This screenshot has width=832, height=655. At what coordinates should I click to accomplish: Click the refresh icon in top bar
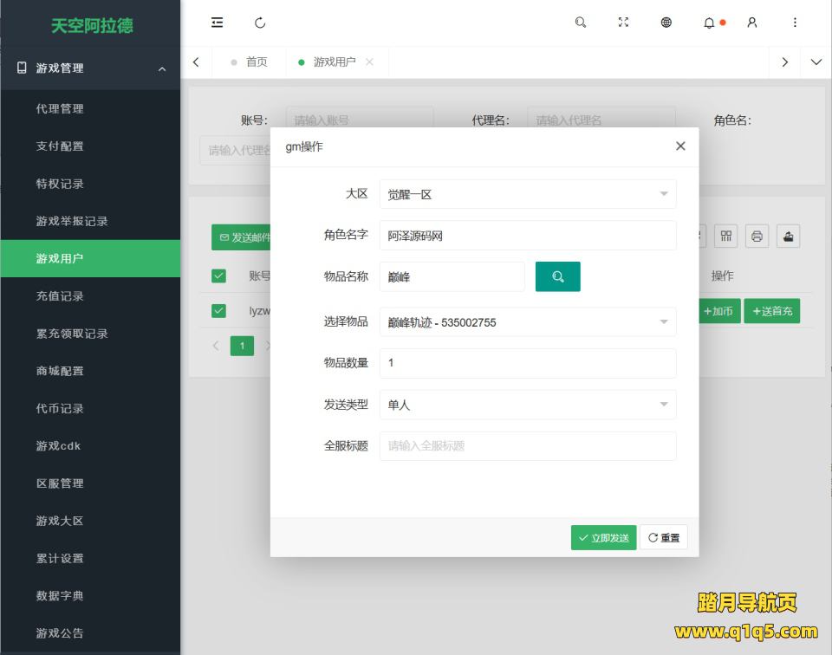coord(260,23)
